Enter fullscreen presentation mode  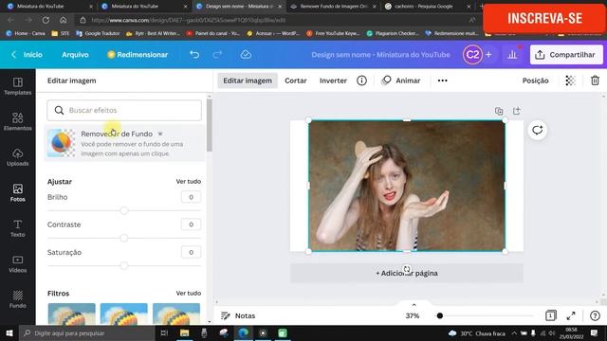[571, 315]
